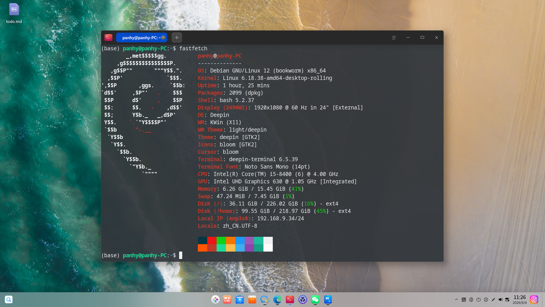This screenshot has height=307, width=545.
Task: Open the volume speaker tray icon
Action: click(x=500, y=300)
